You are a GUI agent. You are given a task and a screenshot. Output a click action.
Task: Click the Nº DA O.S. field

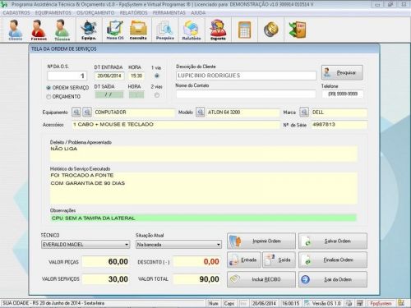[67, 76]
